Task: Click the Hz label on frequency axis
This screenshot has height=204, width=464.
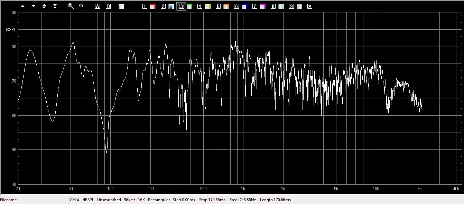Action: pos(420,189)
